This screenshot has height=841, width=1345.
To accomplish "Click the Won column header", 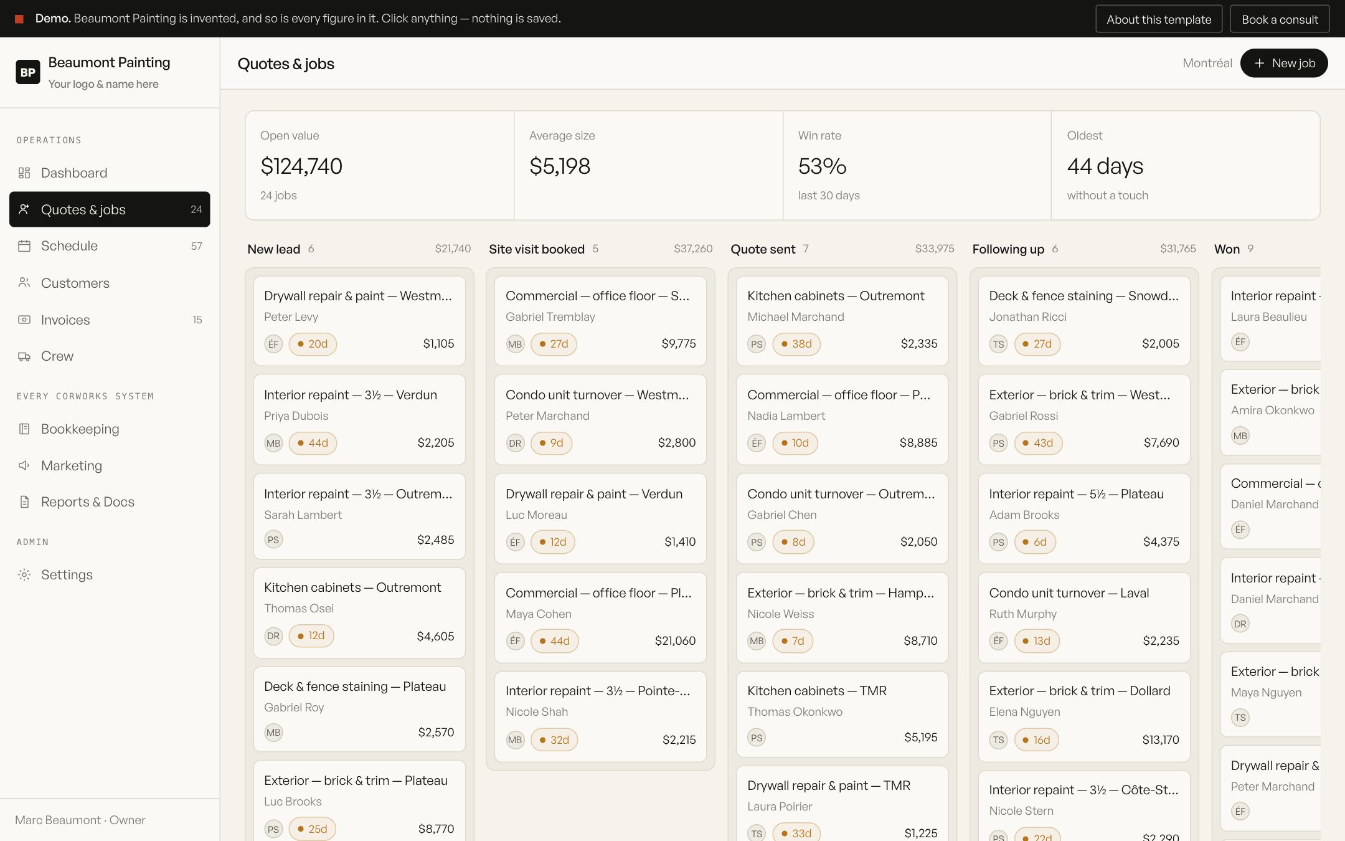I will point(1227,249).
